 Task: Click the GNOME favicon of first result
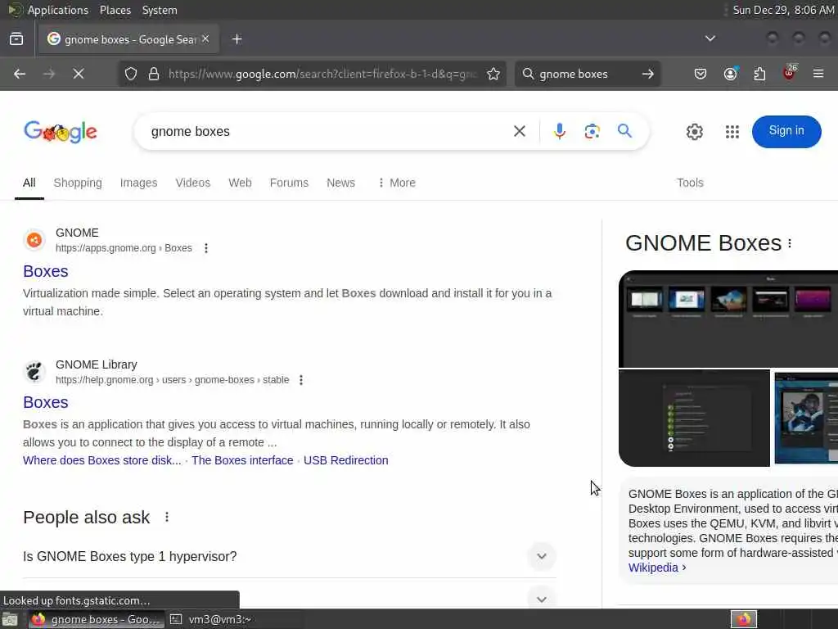pos(34,240)
